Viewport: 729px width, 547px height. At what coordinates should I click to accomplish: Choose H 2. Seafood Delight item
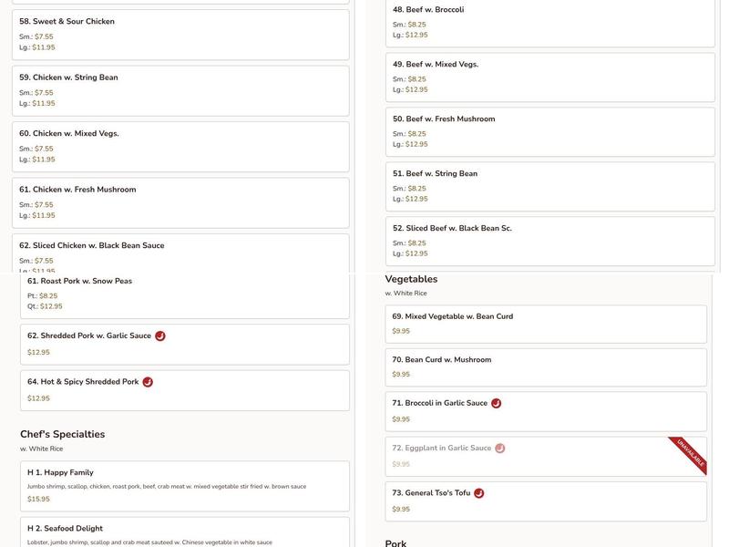185,532
